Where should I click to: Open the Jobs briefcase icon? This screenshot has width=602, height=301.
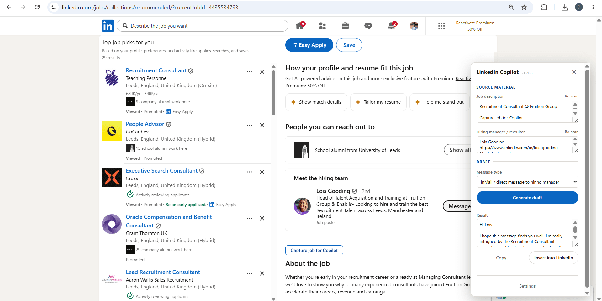coord(345,26)
